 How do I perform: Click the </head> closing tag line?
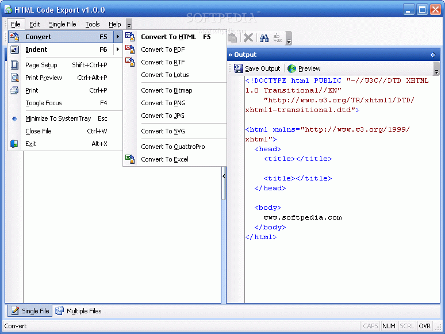(x=270, y=188)
